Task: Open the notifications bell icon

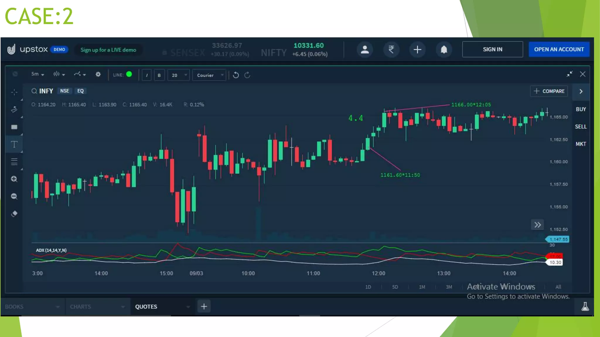Action: point(444,49)
